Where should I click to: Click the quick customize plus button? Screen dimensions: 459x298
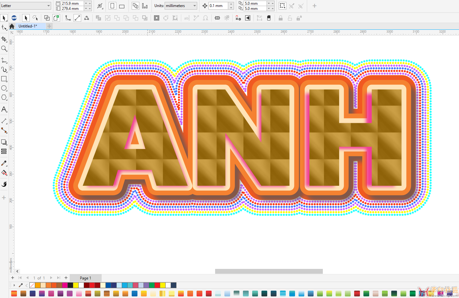click(315, 6)
